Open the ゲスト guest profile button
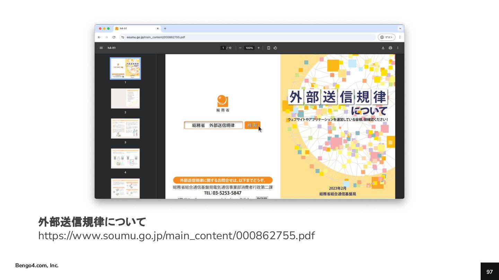The height and width of the screenshot is (280, 499). 386,37
